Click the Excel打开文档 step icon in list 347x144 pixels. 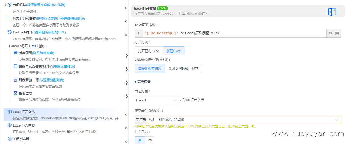(x=10, y=112)
